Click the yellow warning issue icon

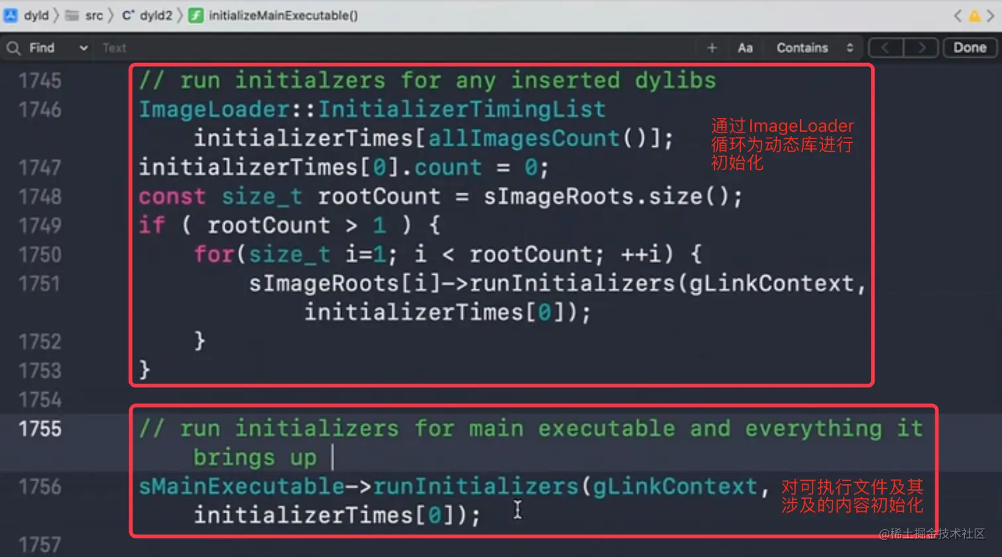tap(974, 16)
